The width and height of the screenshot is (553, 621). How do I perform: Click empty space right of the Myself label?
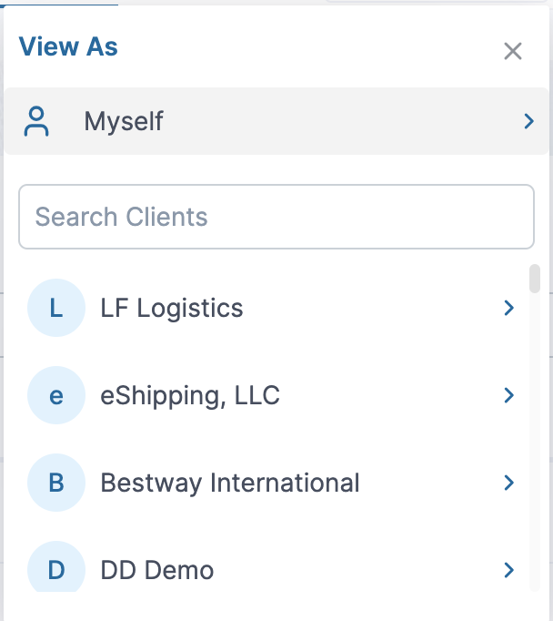click(x=346, y=121)
